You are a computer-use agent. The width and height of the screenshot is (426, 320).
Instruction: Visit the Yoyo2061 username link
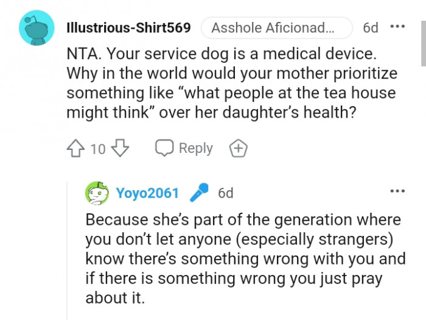point(147,193)
